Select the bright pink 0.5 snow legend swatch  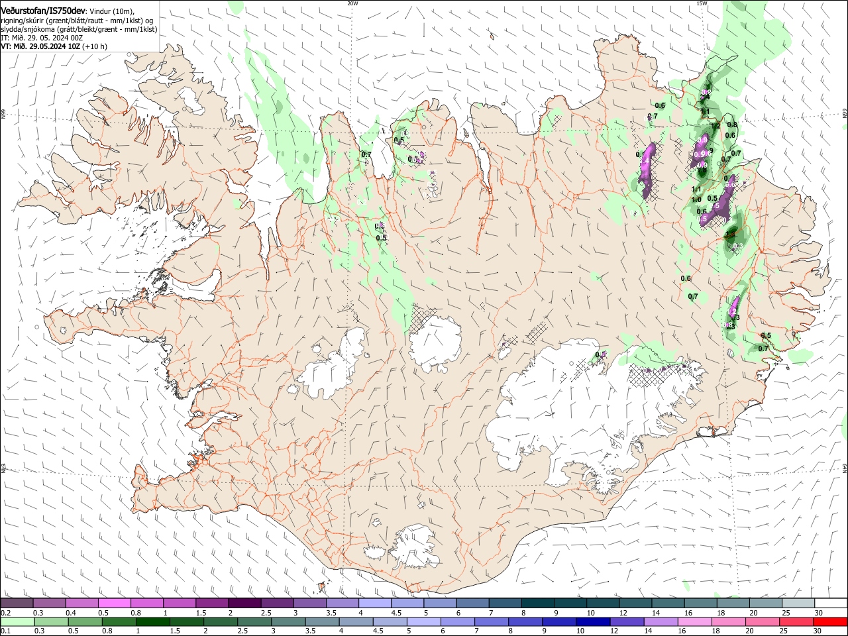click(114, 603)
